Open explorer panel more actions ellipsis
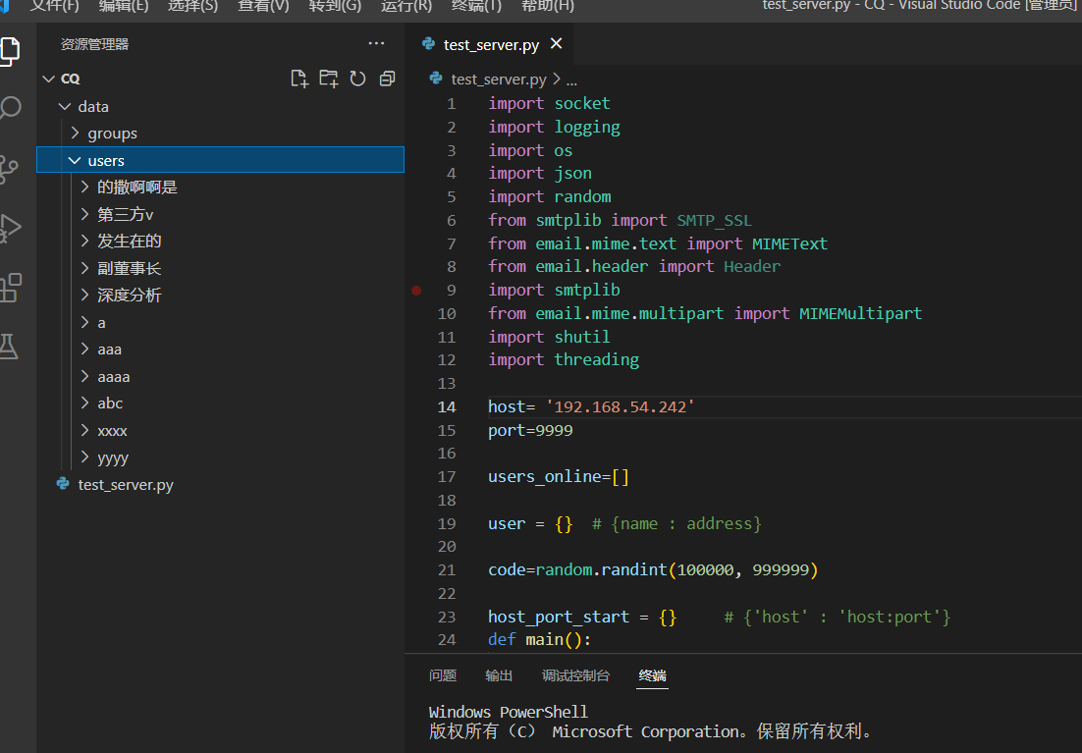The image size is (1082, 753). pos(376,44)
